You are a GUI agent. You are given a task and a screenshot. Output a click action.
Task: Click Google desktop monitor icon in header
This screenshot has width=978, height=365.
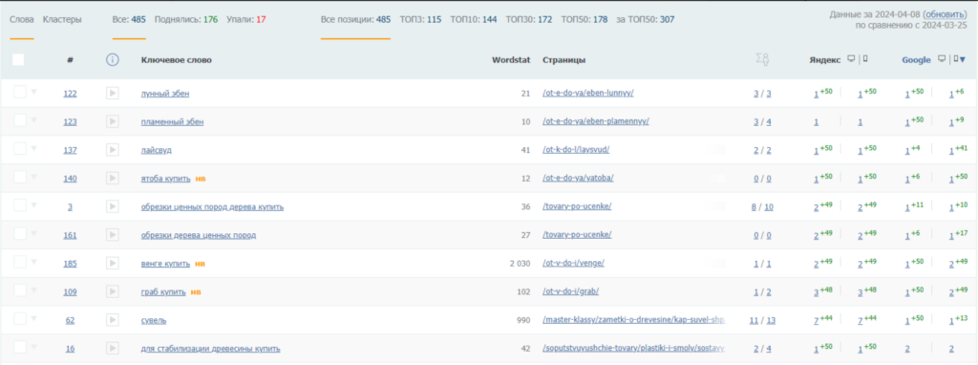click(943, 59)
